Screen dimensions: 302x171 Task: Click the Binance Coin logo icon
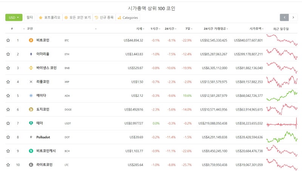[31, 68]
